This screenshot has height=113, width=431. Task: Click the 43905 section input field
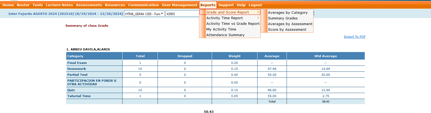[x=182, y=14]
